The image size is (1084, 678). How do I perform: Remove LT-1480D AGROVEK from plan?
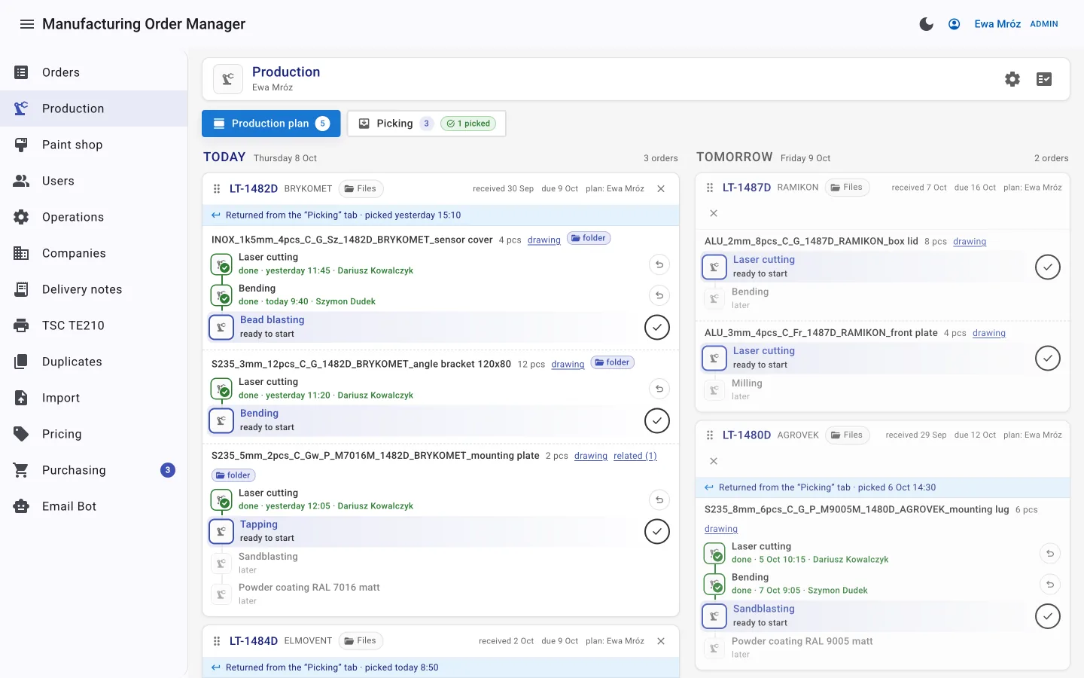click(714, 461)
